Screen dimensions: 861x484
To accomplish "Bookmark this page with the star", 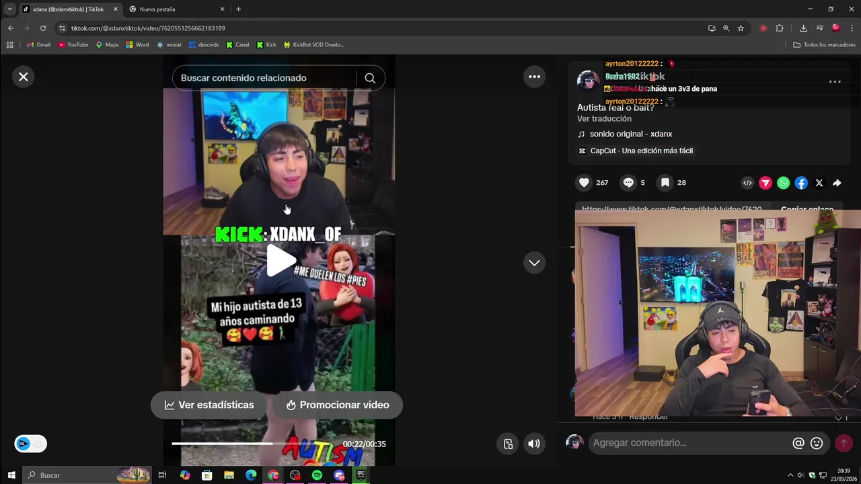I will (741, 28).
